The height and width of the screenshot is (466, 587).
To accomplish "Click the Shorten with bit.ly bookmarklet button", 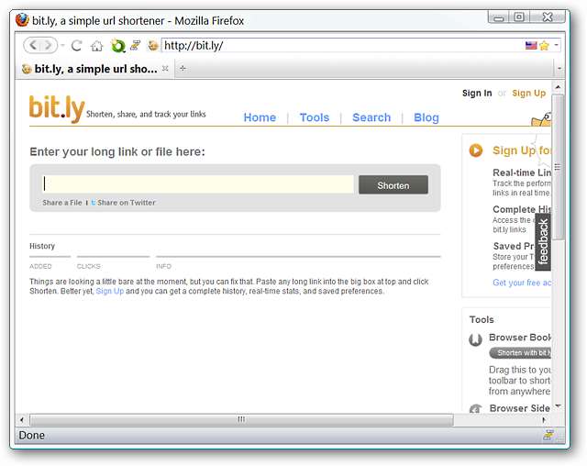I will [520, 353].
